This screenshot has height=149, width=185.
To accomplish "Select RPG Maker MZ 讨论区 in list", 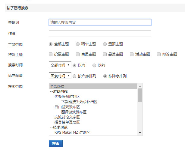I will coord(93,133).
